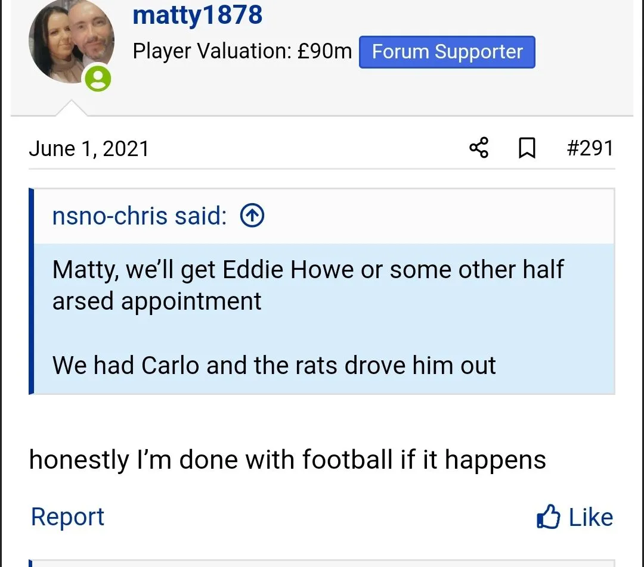
Task: Open the June 1, 2021 post permalink
Action: tap(89, 148)
